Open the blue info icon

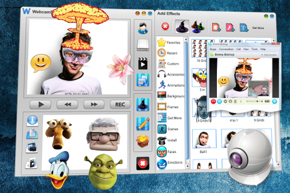point(33,121)
